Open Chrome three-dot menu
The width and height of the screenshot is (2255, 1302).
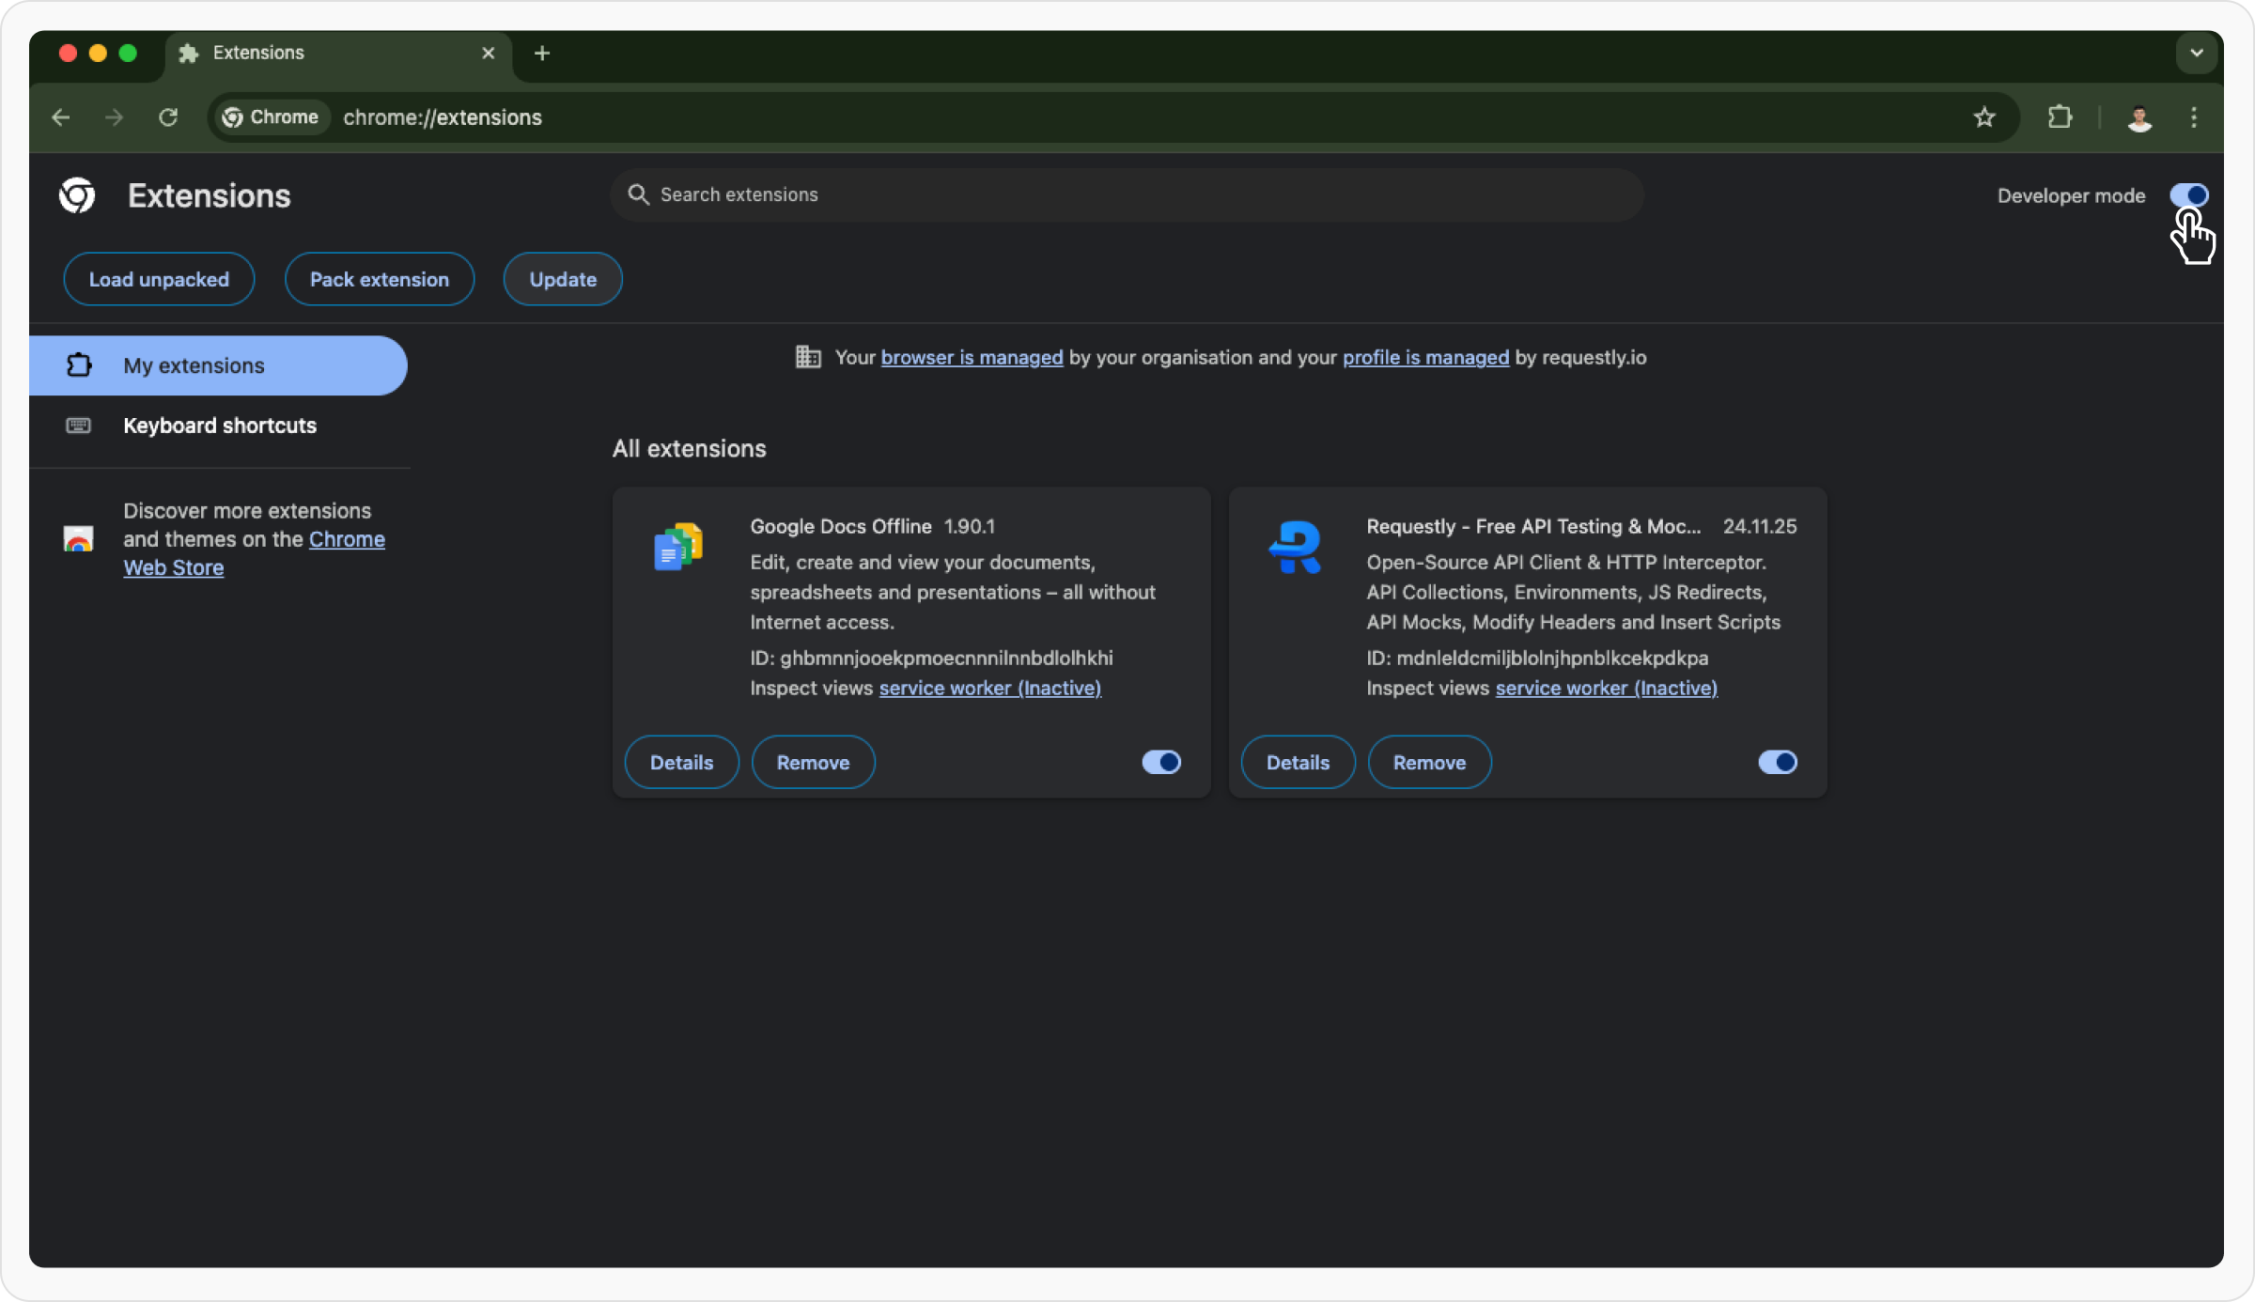coord(2194,117)
